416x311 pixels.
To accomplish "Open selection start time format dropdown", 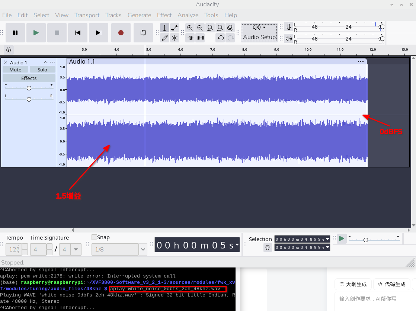I will click(328, 239).
